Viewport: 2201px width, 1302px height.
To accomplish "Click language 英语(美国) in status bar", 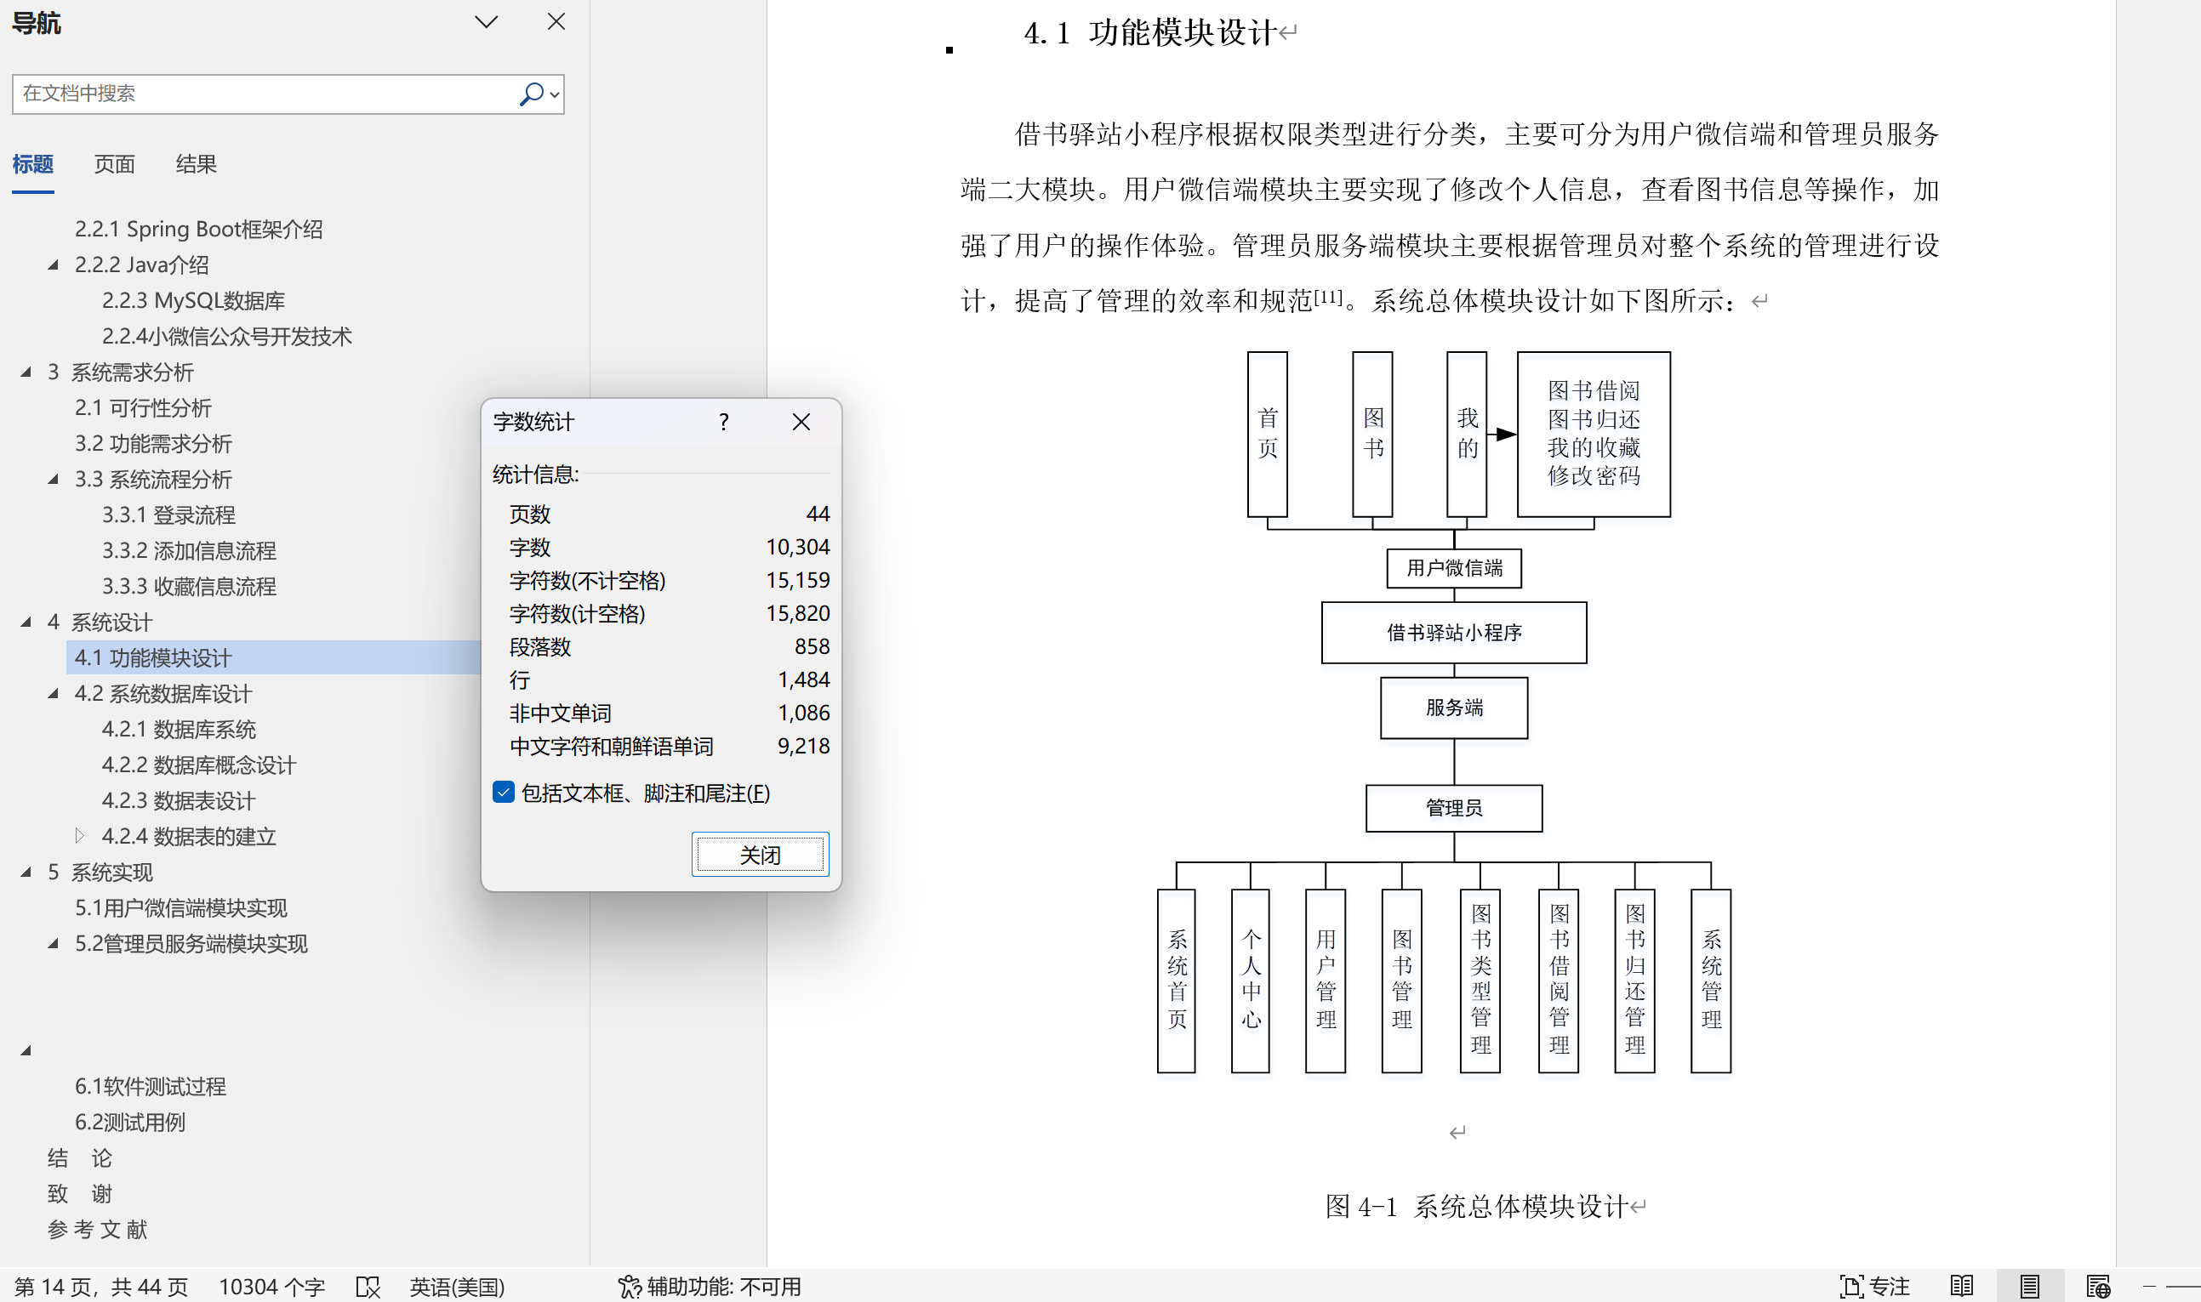I will point(456,1287).
